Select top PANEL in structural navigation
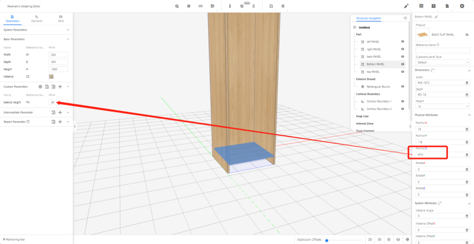 [373, 72]
